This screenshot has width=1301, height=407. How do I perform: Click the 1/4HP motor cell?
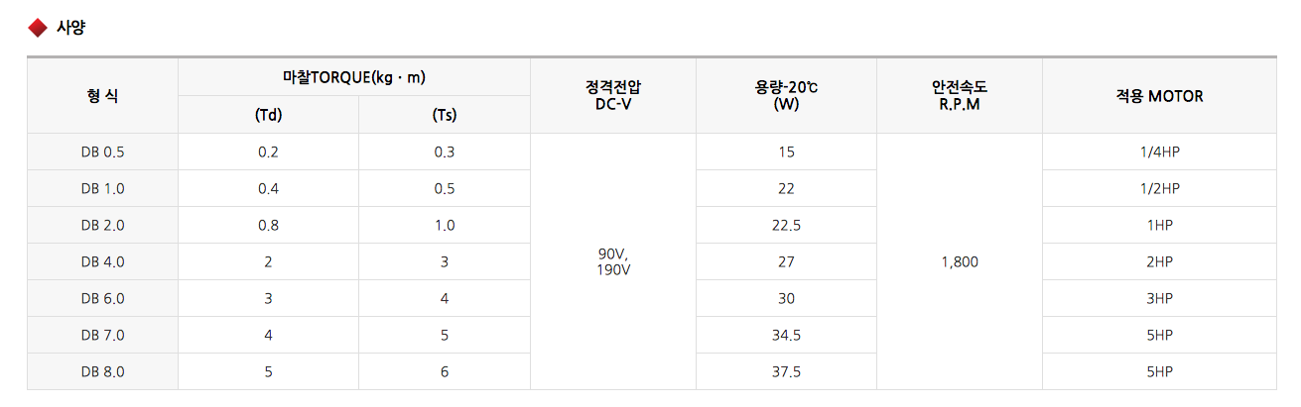point(1159,152)
